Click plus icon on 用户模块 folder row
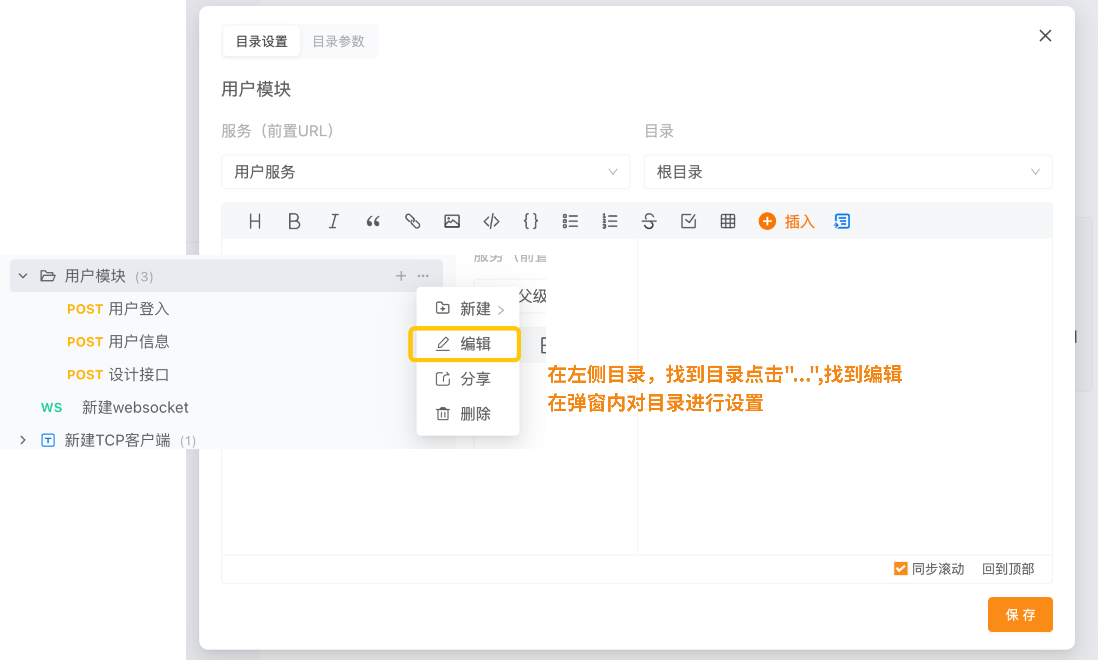The width and height of the screenshot is (1098, 660). pyautogui.click(x=401, y=276)
